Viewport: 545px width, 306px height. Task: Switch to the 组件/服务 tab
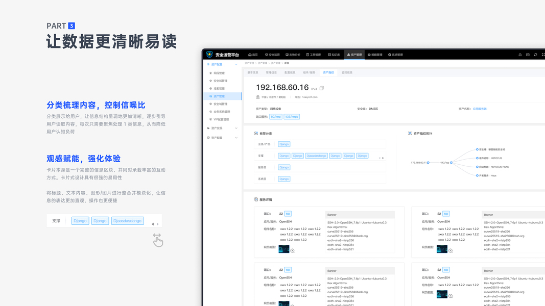[309, 72]
